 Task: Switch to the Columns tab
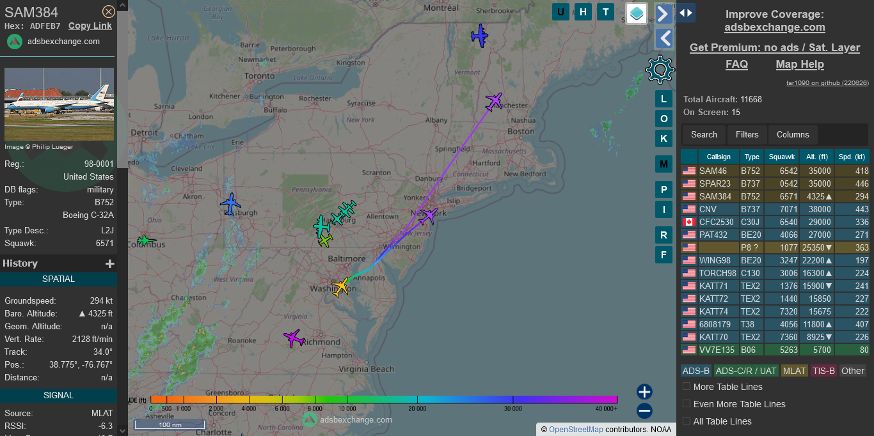793,134
